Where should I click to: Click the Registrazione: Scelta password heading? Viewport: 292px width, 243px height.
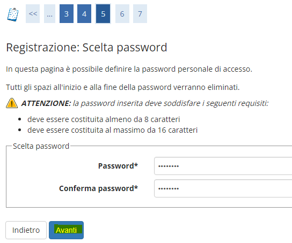coord(86,48)
